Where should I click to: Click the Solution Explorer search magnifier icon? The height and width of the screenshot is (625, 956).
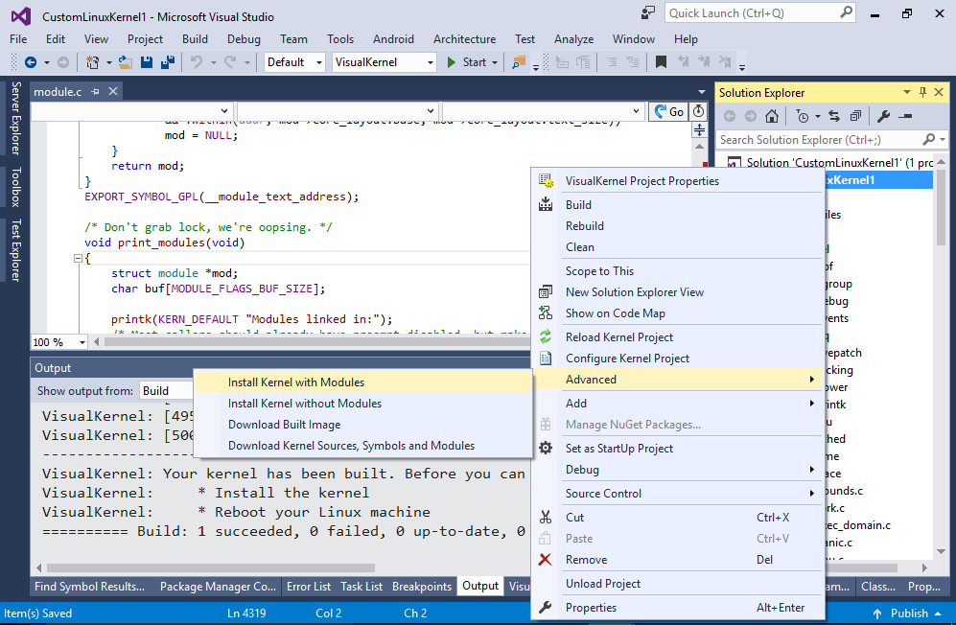pyautogui.click(x=928, y=140)
